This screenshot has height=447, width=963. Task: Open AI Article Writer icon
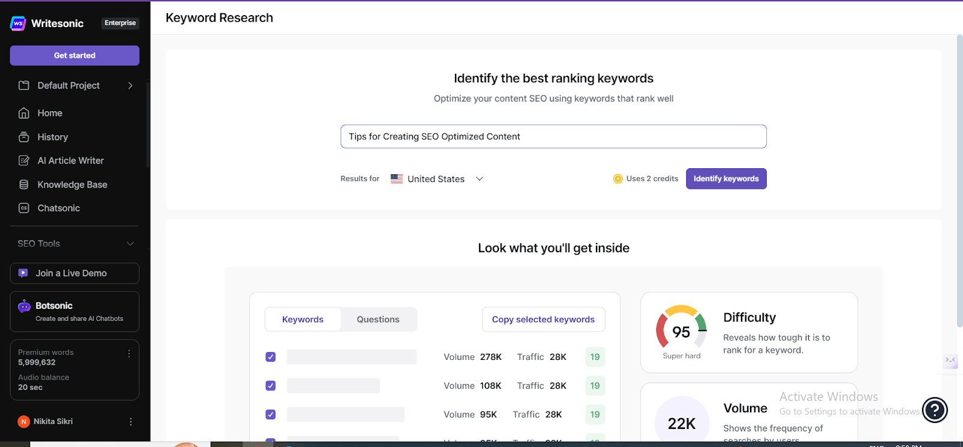[x=24, y=160]
